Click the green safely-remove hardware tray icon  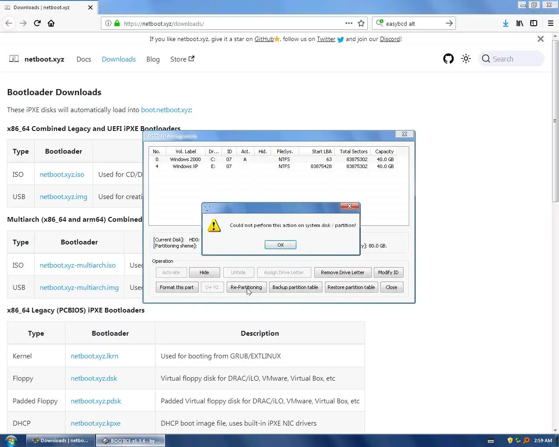tap(518, 440)
